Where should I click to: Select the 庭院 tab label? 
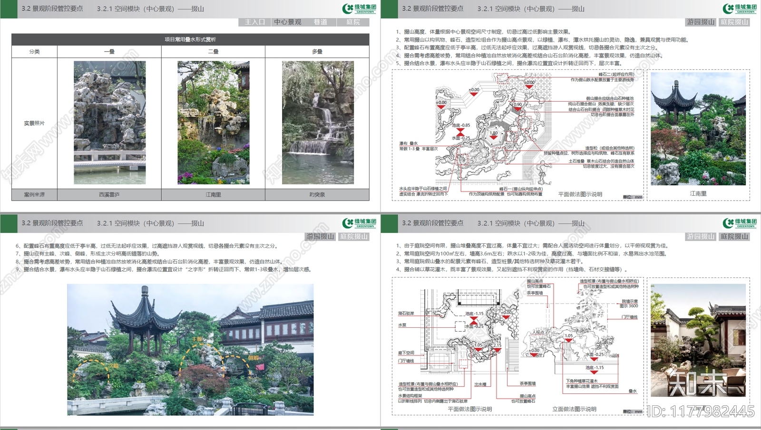[x=353, y=22]
